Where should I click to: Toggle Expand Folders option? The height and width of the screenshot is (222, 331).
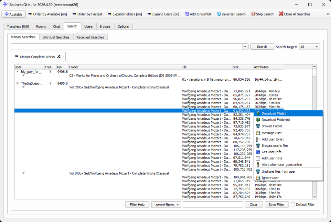pyautogui.click(x=124, y=14)
